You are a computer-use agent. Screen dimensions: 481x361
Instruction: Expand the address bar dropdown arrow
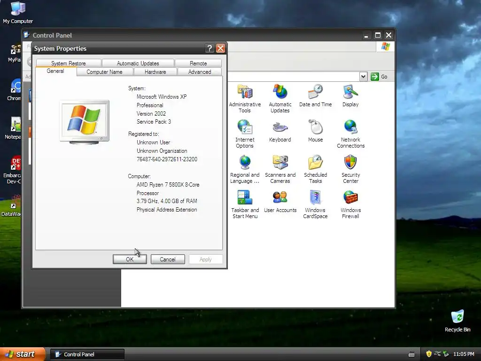coord(363,77)
